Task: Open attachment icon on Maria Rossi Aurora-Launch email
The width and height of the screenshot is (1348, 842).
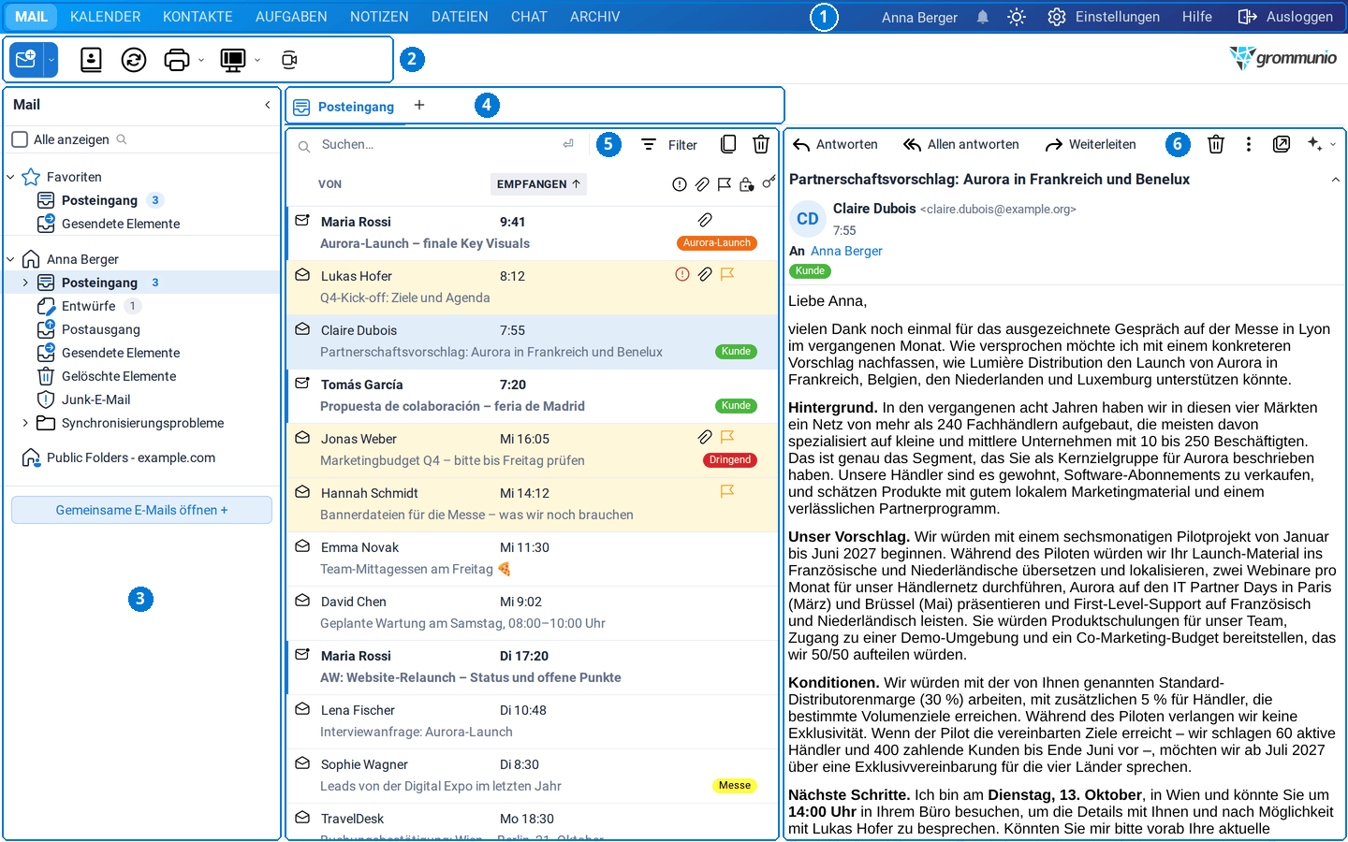Action: coord(705,220)
